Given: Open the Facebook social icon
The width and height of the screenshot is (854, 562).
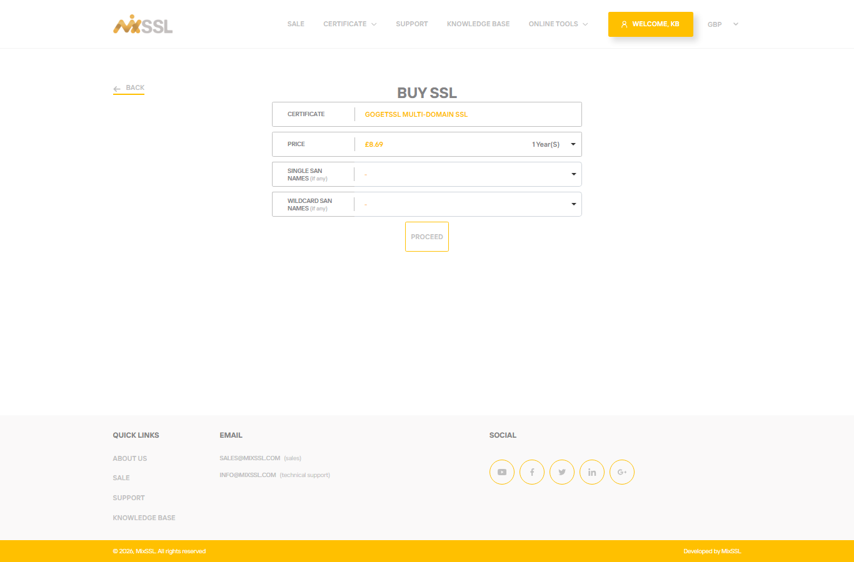Looking at the screenshot, I should (x=532, y=472).
